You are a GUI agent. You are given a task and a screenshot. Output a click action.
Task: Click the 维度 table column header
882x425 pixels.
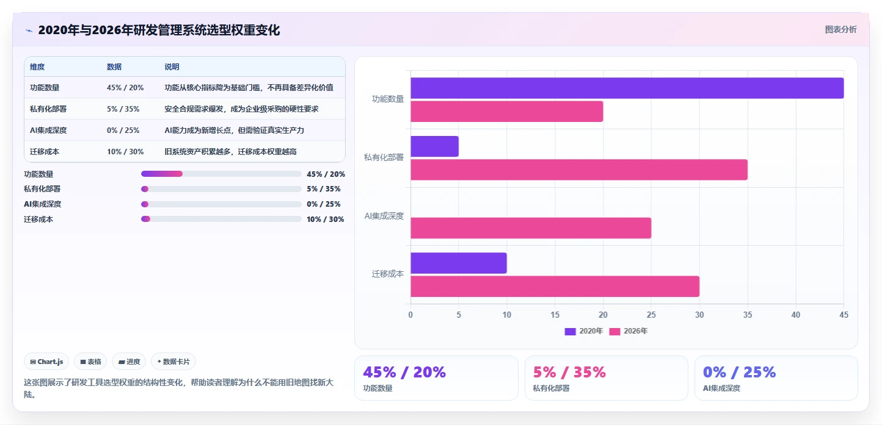(x=37, y=67)
